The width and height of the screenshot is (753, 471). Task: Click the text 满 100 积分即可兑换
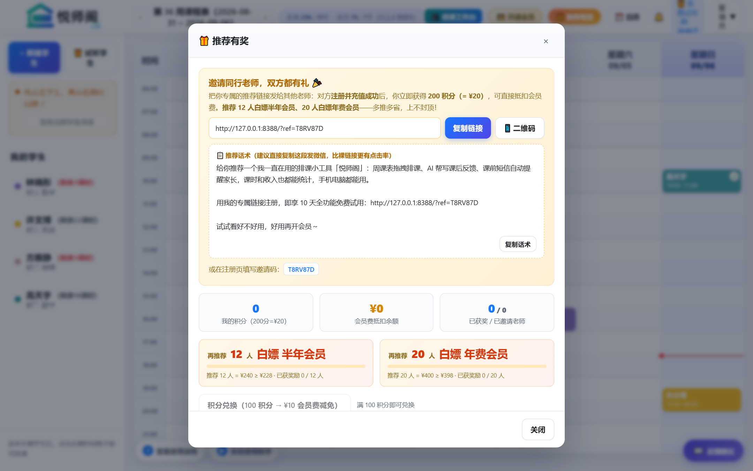coord(386,405)
